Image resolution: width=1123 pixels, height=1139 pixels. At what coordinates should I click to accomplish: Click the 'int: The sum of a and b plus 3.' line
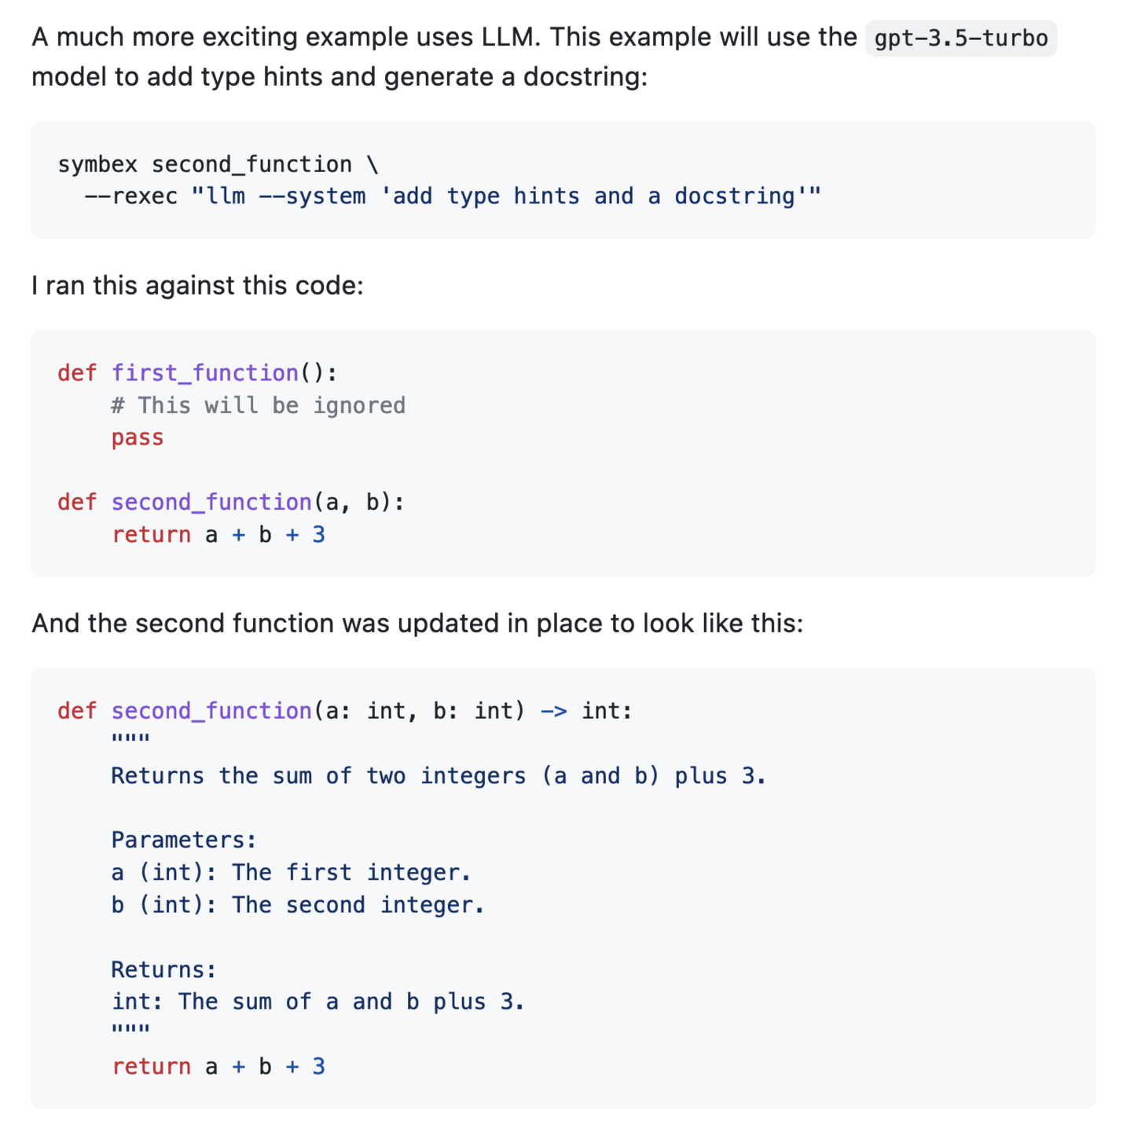(317, 1002)
